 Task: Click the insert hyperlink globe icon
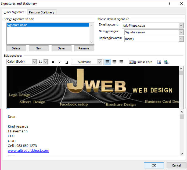(166, 62)
